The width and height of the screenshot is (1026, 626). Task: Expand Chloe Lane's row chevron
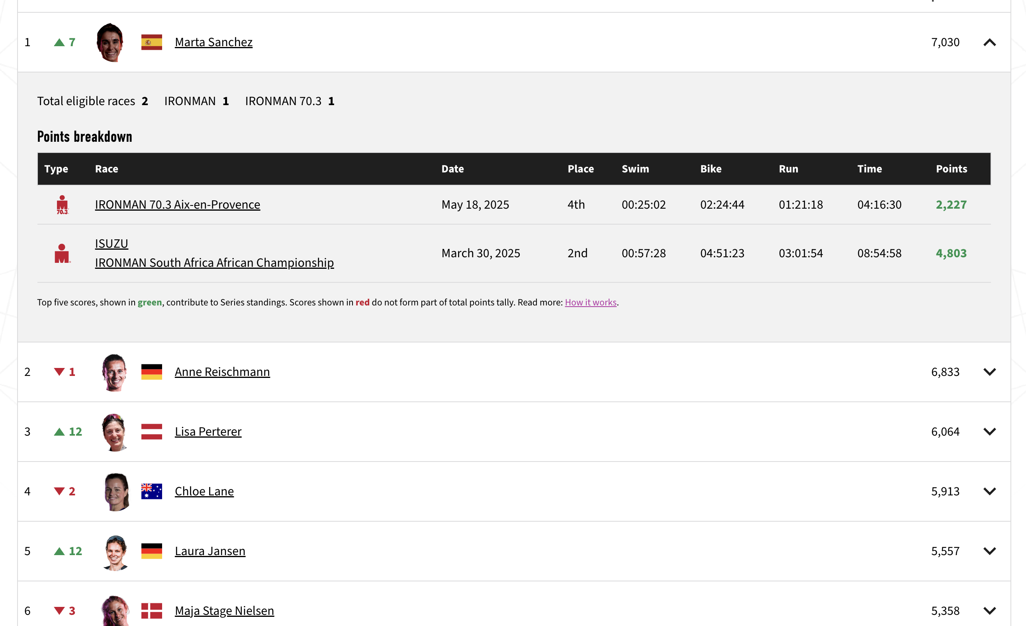(x=989, y=491)
